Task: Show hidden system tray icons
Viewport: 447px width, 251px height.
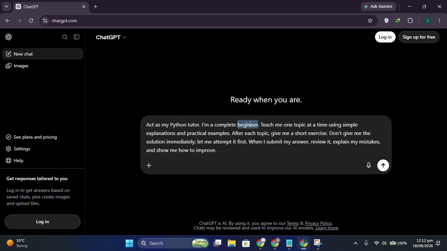Action: pyautogui.click(x=356, y=243)
